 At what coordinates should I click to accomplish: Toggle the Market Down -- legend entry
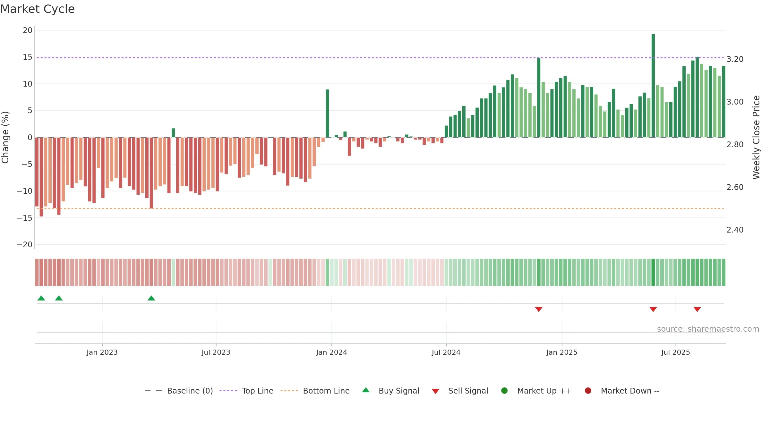[622, 391]
